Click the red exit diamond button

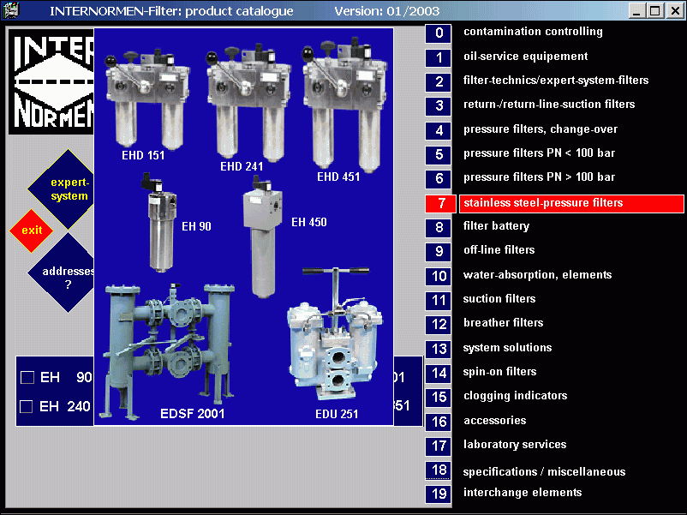click(32, 231)
